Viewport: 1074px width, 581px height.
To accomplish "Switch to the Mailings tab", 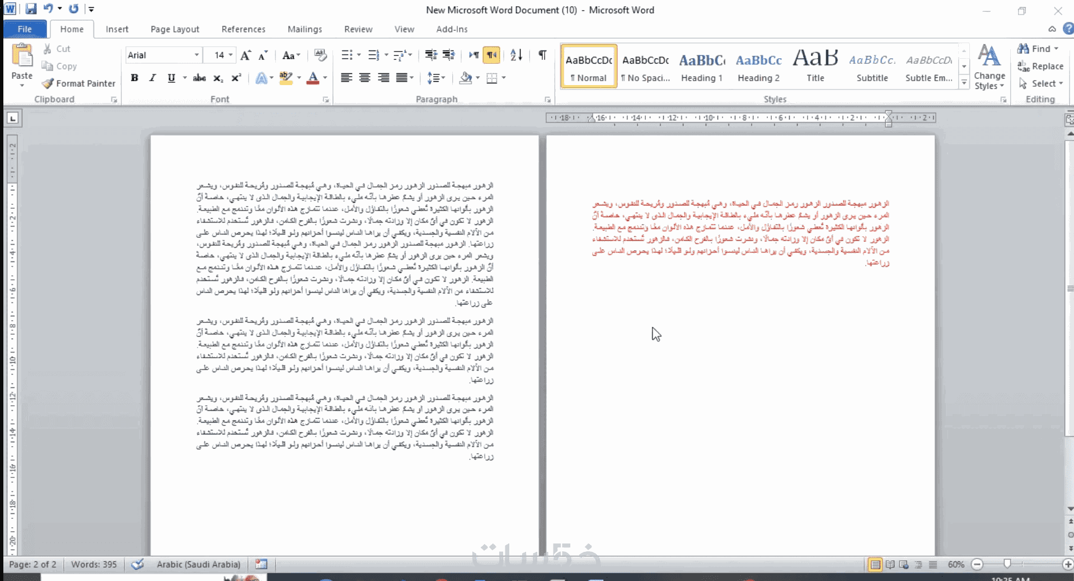I will [x=304, y=29].
